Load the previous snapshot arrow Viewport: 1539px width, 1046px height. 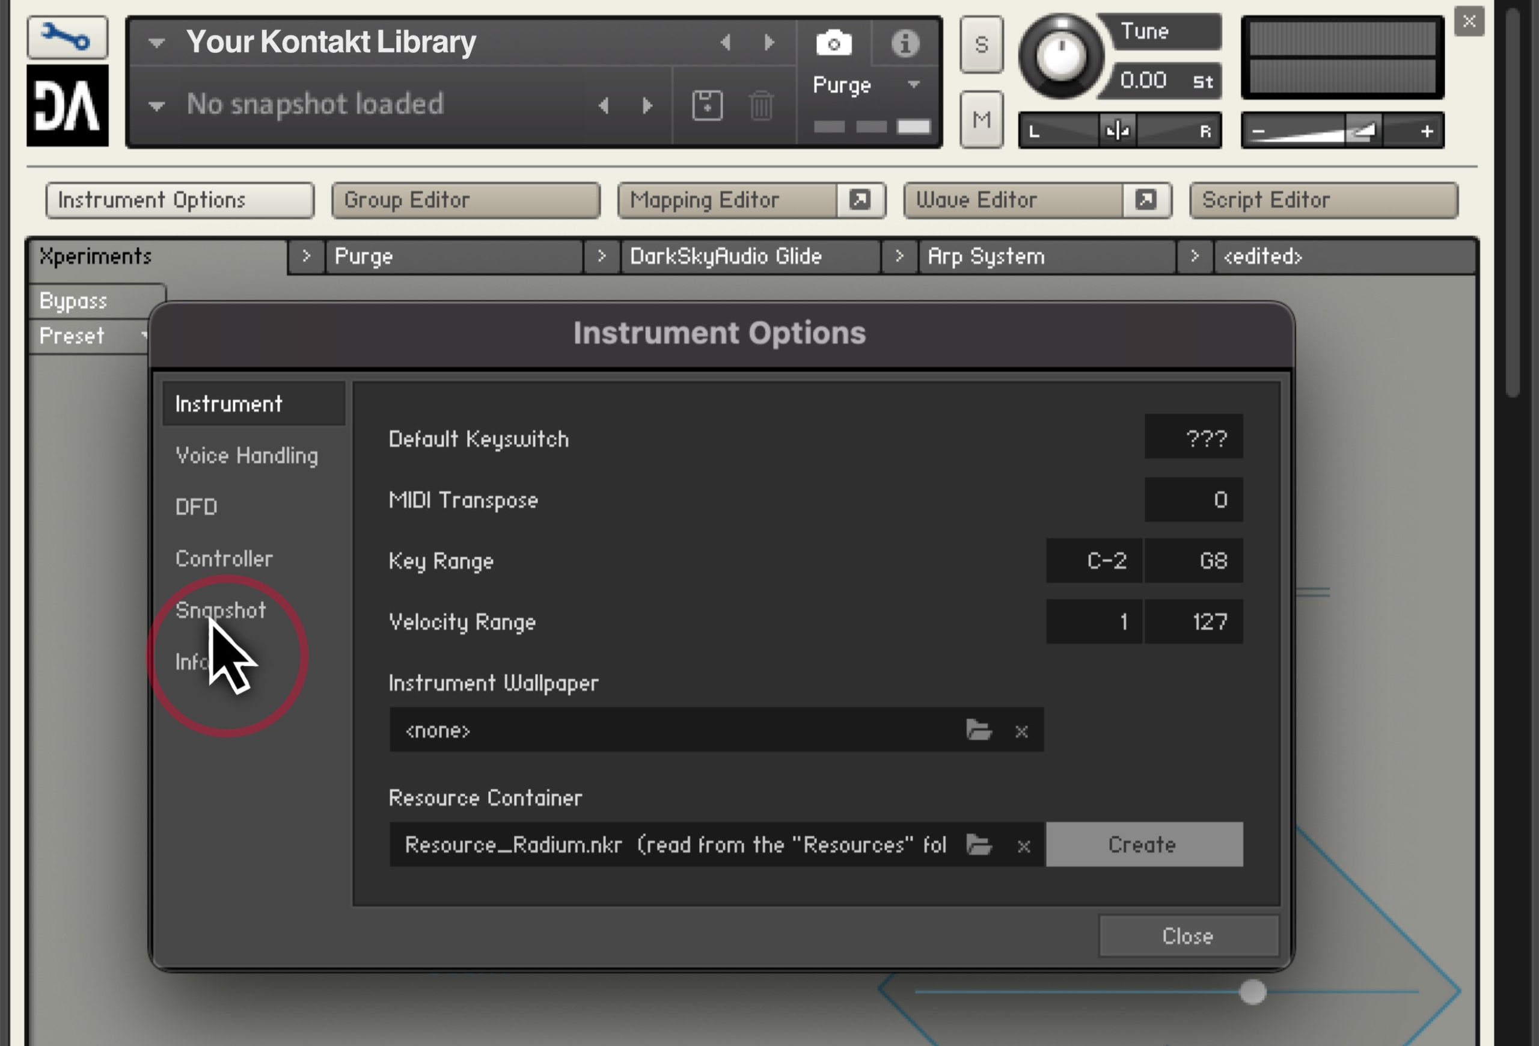pyautogui.click(x=604, y=105)
